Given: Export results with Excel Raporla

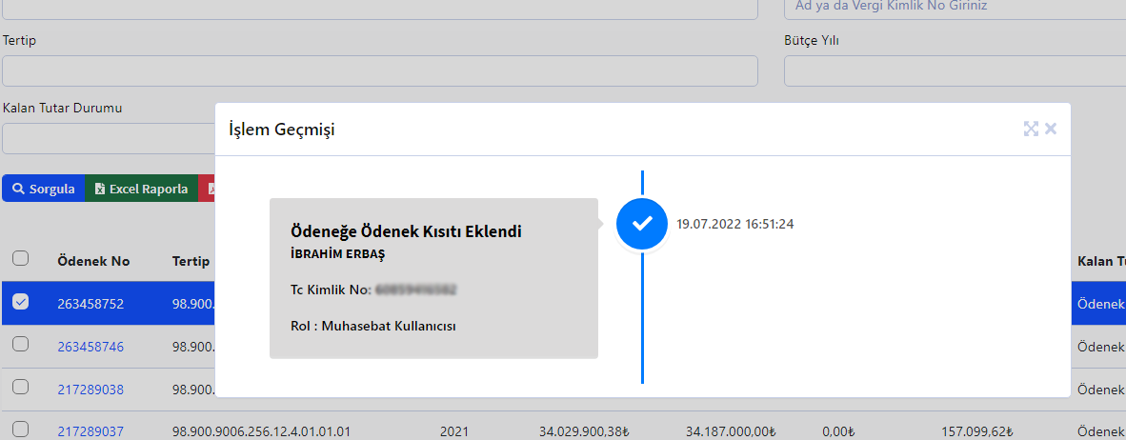Looking at the screenshot, I should [141, 189].
